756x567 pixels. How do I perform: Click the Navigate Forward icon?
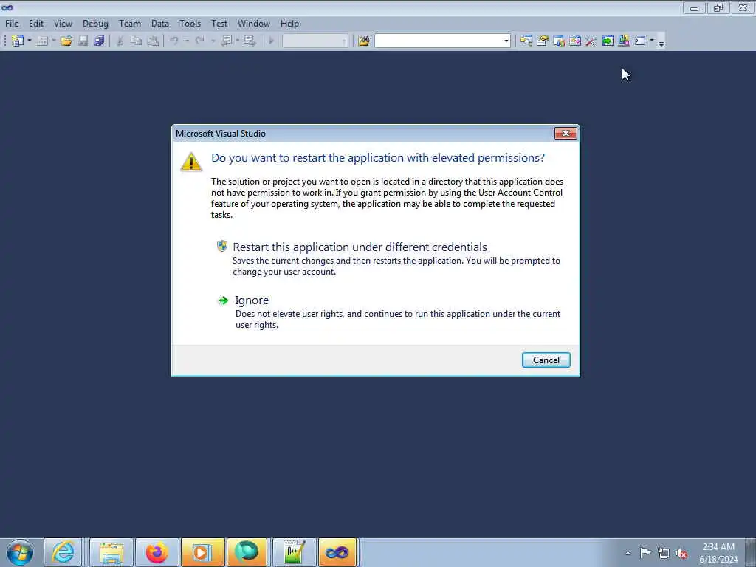[250, 41]
